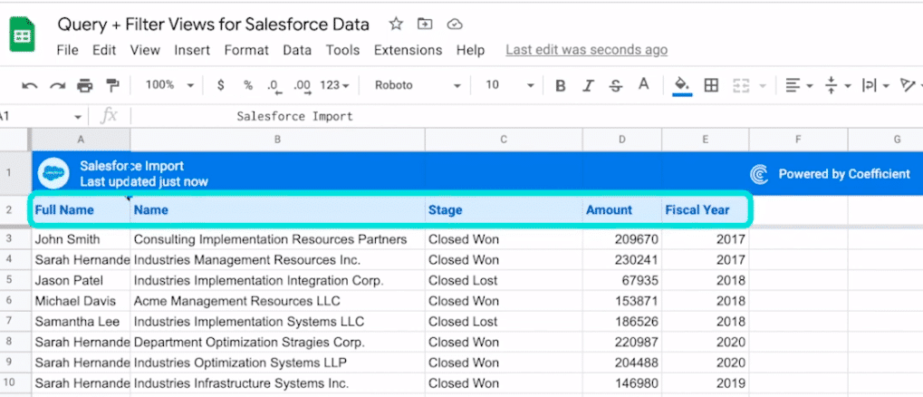The image size is (923, 397).
Task: Open the more number formats dropdown
Action: click(334, 85)
